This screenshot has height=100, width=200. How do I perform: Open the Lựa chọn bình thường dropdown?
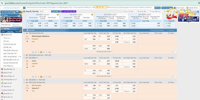158,30
